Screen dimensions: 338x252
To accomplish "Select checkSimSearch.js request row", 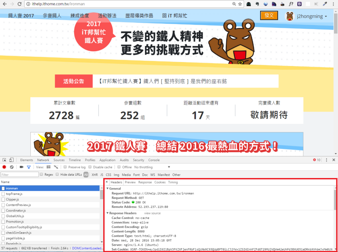I will 50,233.
